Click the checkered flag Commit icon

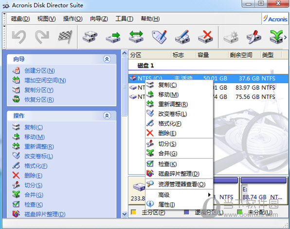pos(65,37)
